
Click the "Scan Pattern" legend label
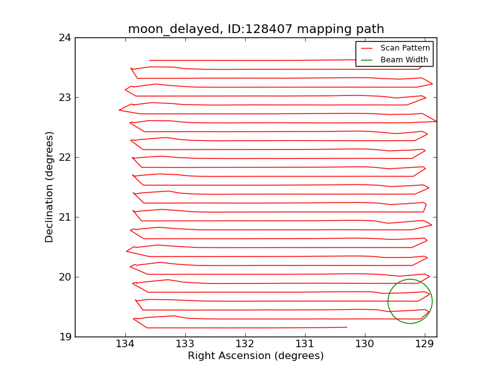[x=405, y=48]
